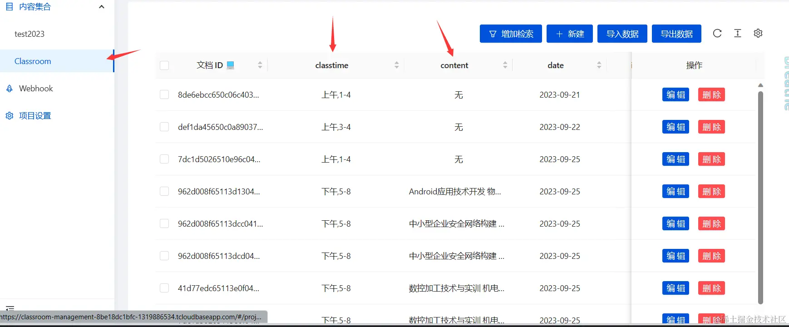Click the 增加检索 filter button

pyautogui.click(x=511, y=34)
